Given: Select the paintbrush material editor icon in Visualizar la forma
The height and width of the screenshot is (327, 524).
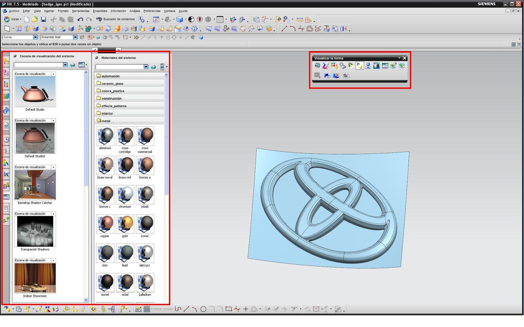Looking at the screenshot, I should (326, 66).
